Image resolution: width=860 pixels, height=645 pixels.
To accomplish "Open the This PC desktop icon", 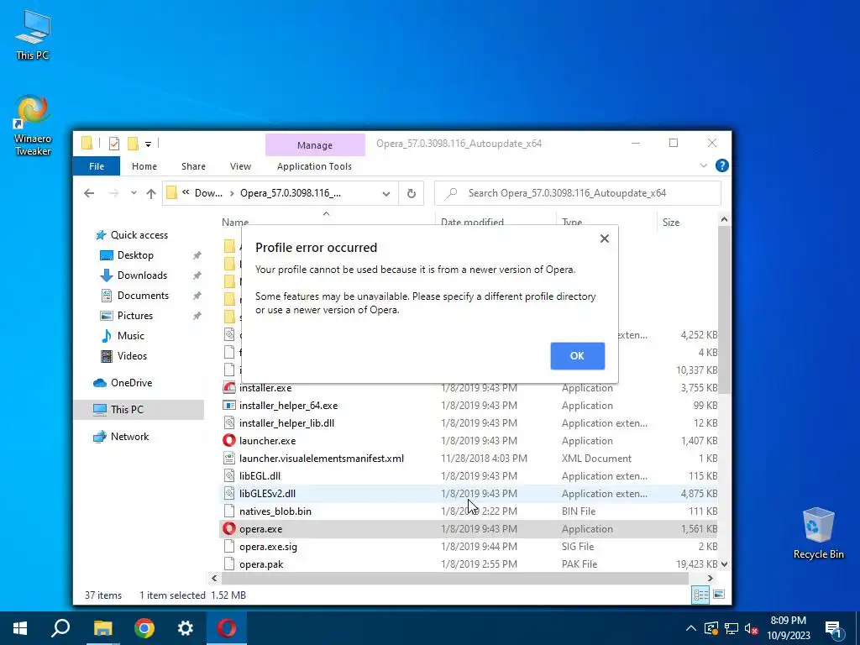I will coord(33,34).
